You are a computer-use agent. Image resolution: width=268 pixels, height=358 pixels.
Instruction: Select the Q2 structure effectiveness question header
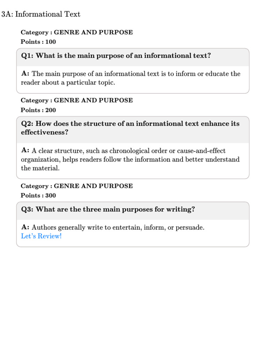tap(130, 128)
